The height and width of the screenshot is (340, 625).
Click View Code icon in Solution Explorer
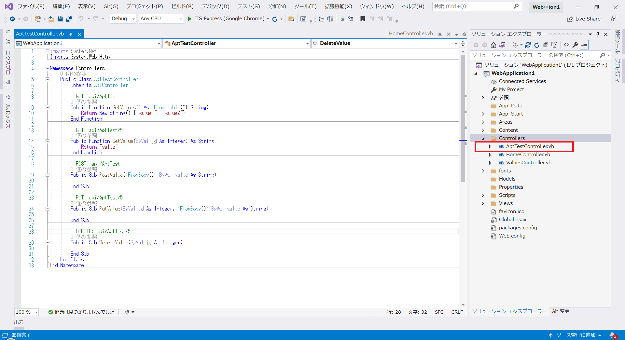tap(566, 45)
